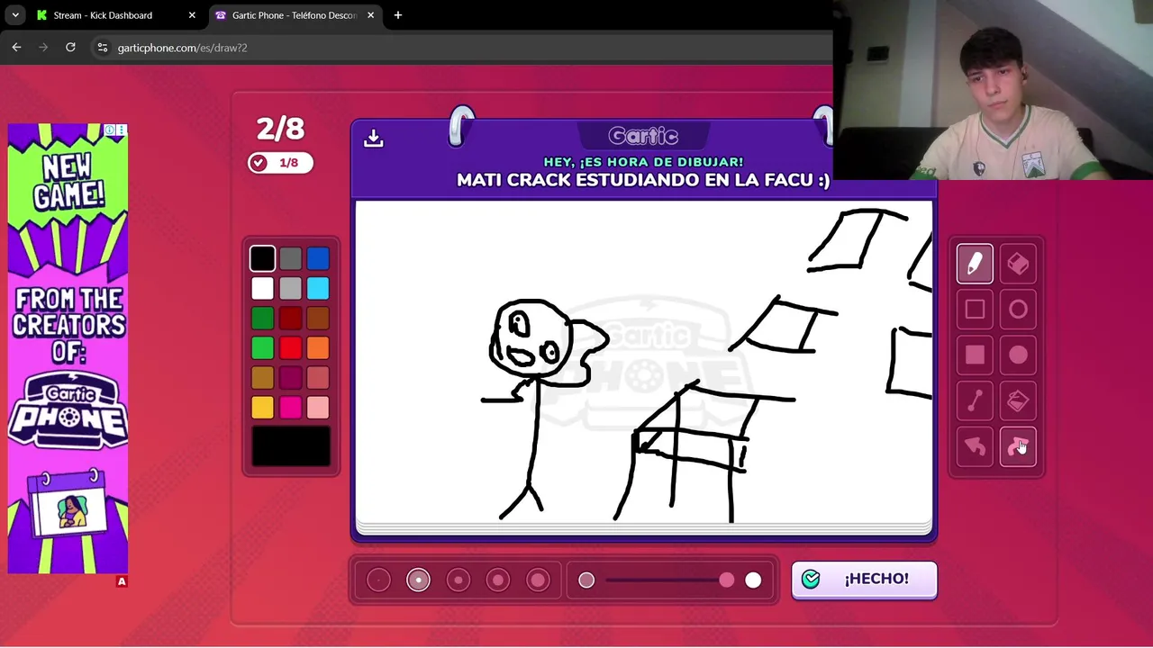Undo the last stroke
Image resolution: width=1153 pixels, height=648 pixels.
point(975,447)
